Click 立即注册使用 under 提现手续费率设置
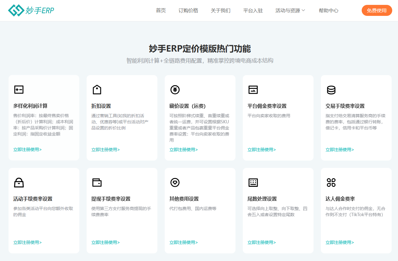The image size is (398, 261). click(106, 242)
